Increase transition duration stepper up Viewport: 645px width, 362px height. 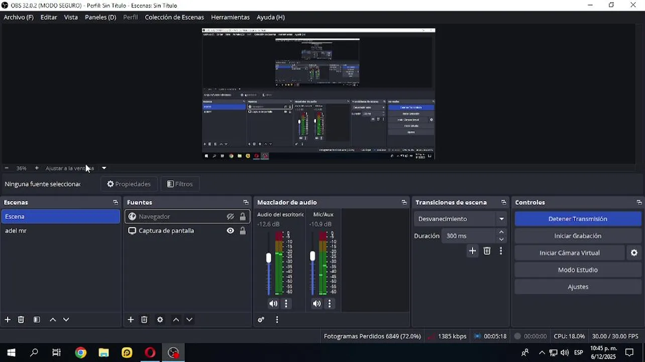[501, 232]
